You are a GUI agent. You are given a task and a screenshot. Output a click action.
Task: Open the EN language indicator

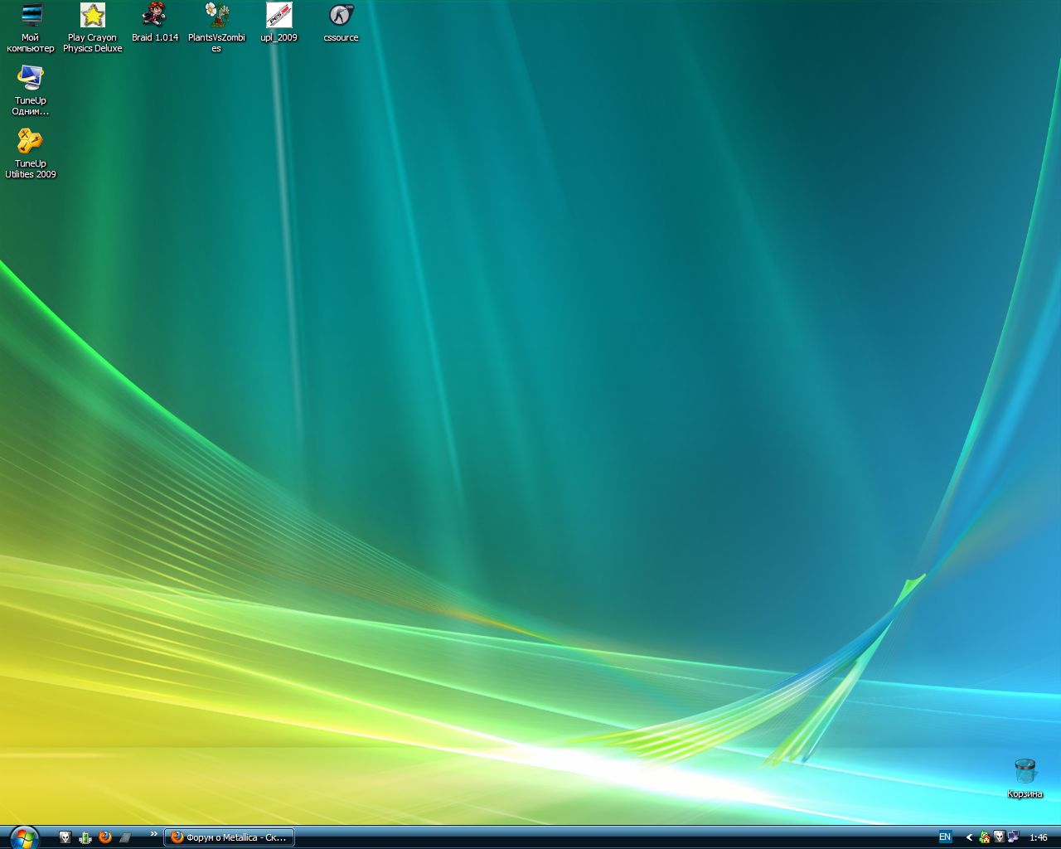click(944, 837)
